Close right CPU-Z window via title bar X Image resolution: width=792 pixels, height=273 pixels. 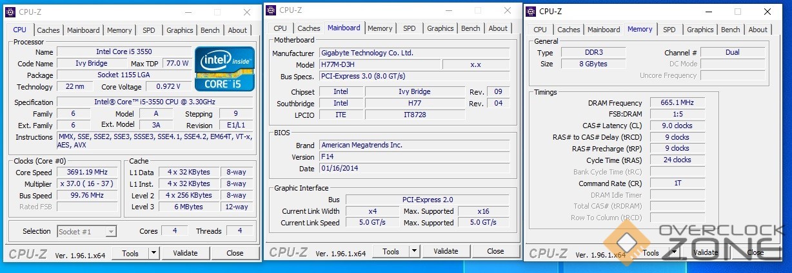(x=767, y=12)
